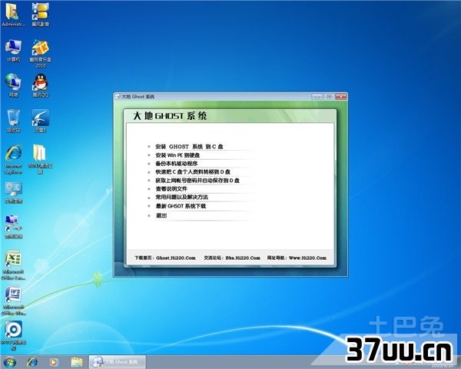Open the Www.Hi220.Com navigation link
Viewport: 461px width, 369px height.
tap(307, 258)
